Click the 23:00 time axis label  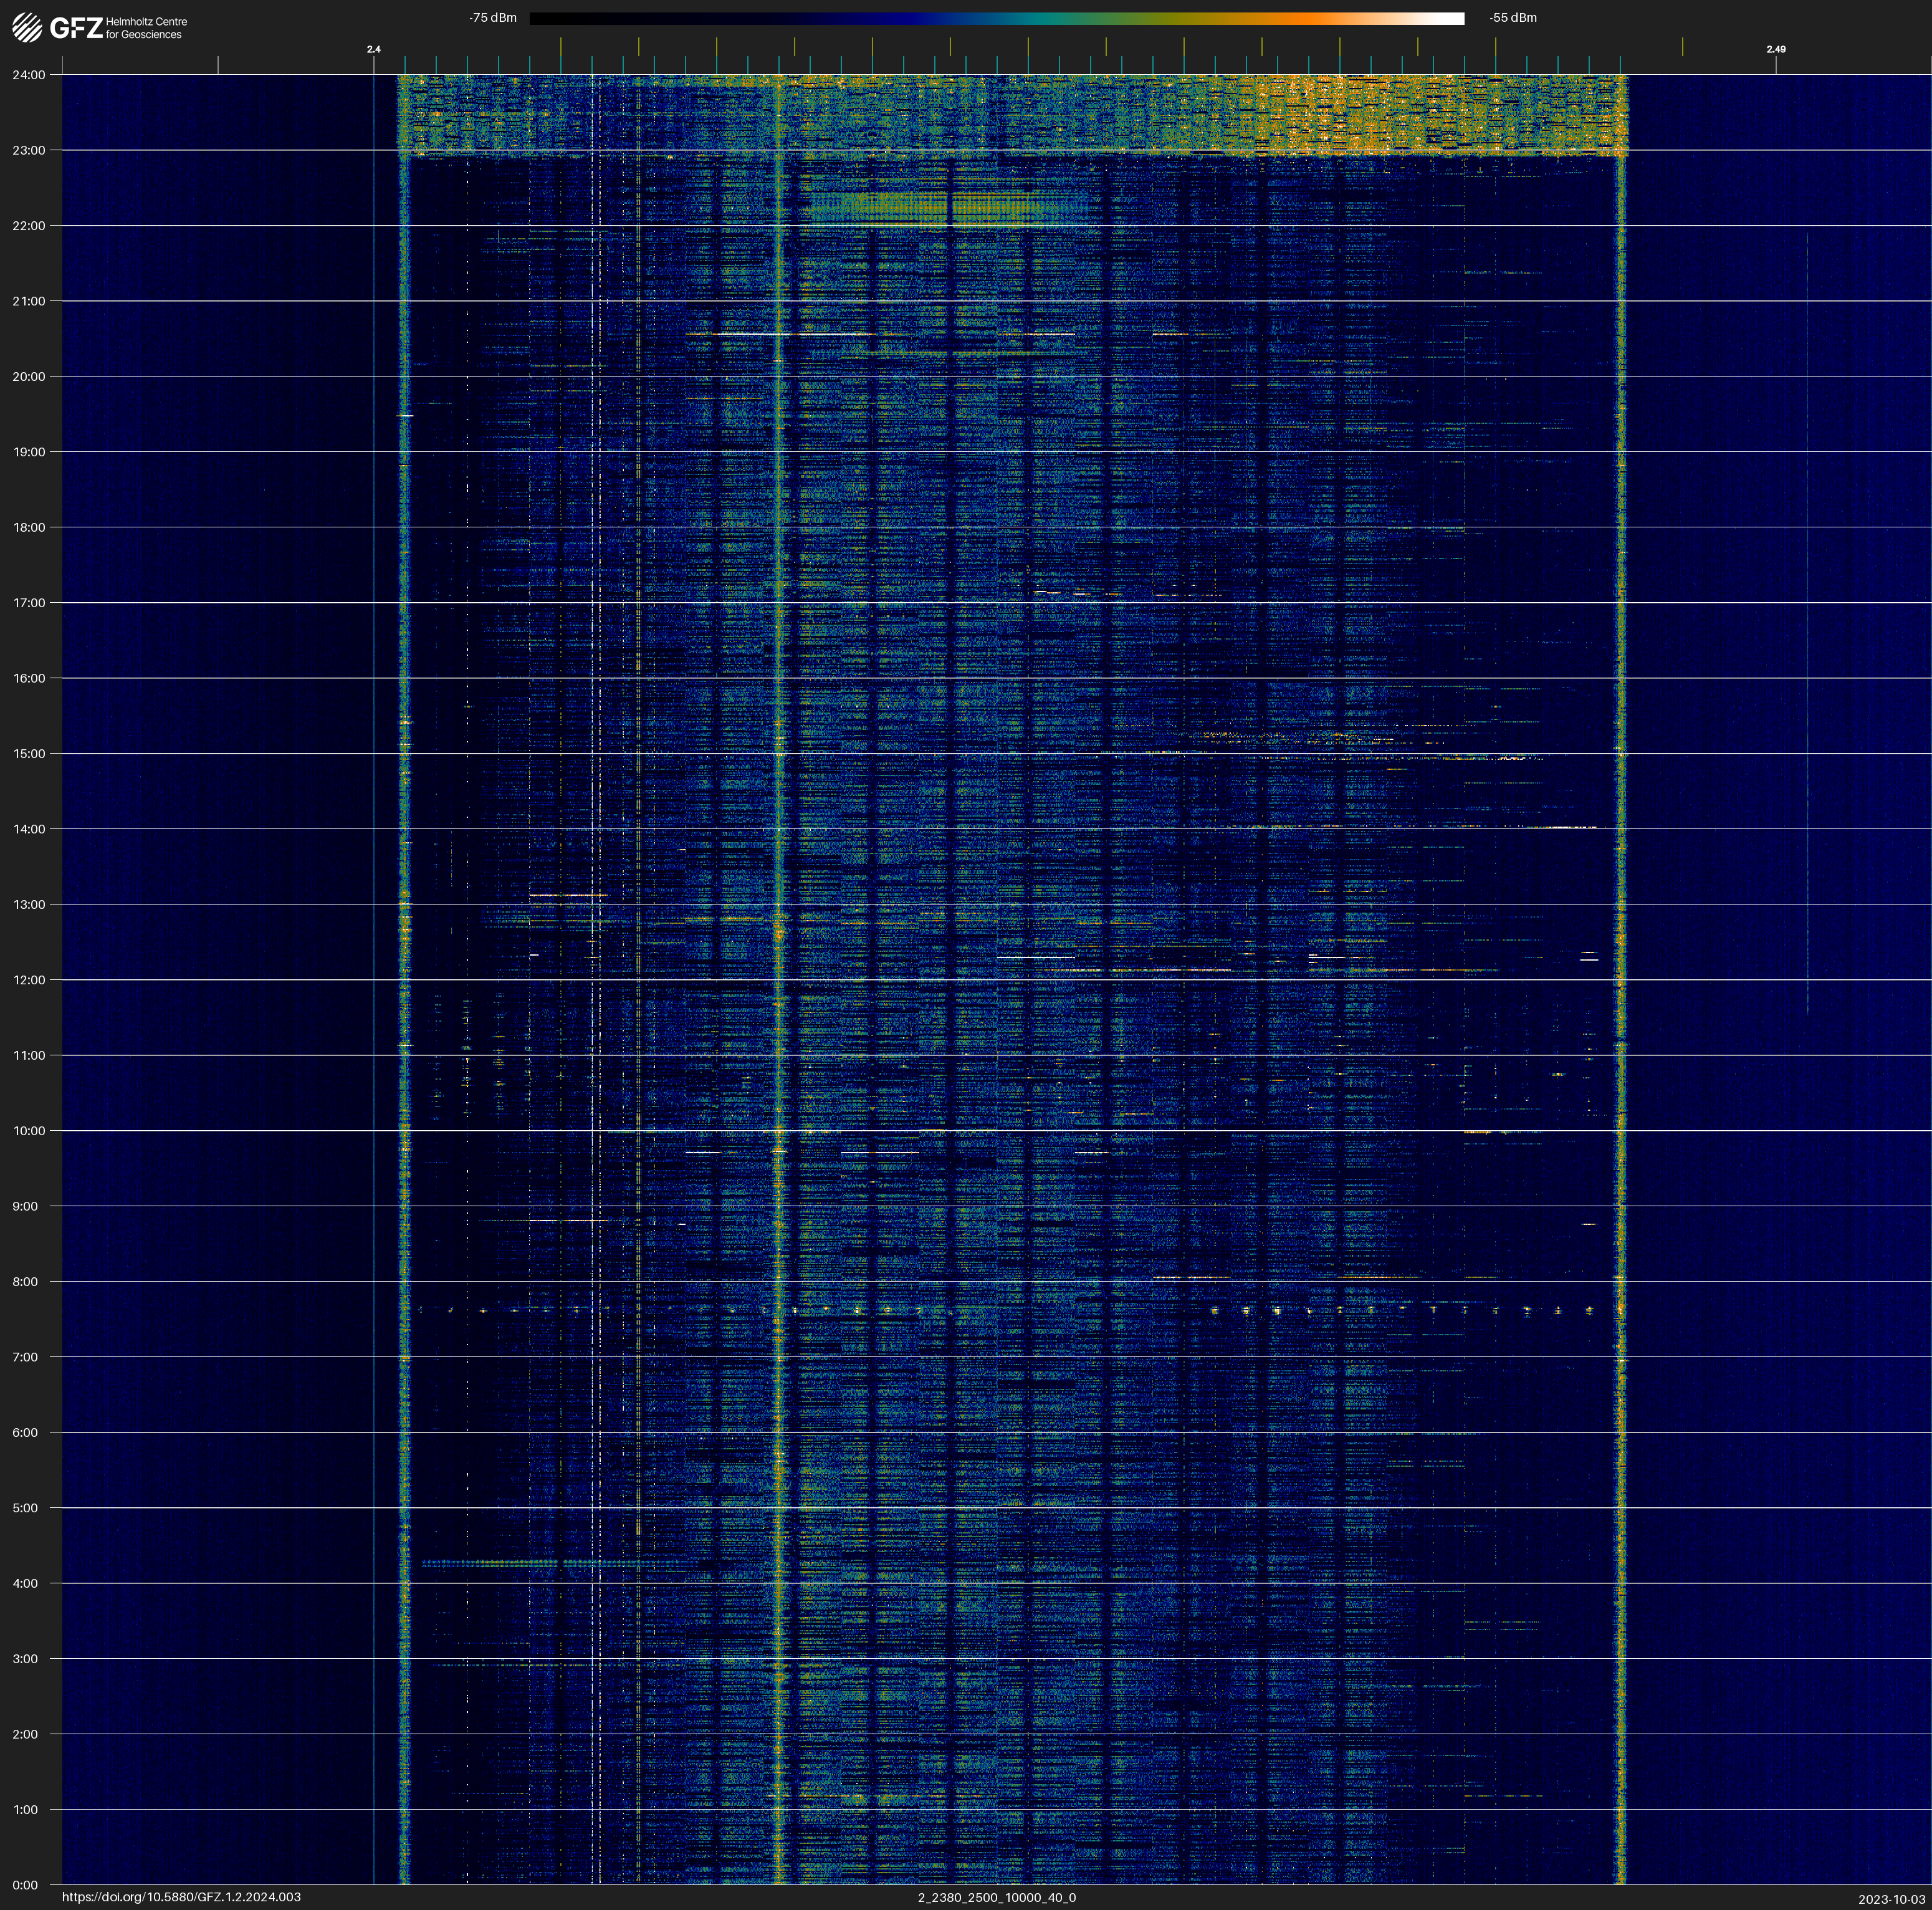coord(28,150)
